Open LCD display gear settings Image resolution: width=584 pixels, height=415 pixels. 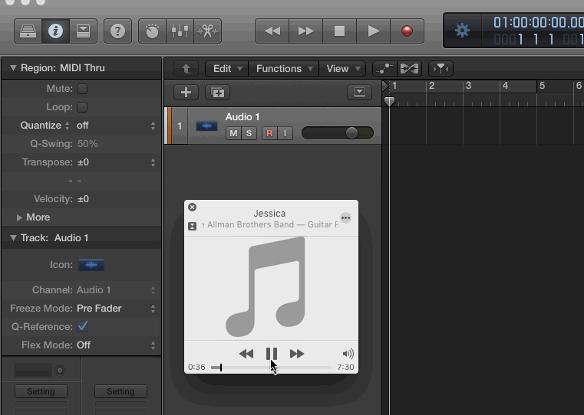(x=462, y=31)
